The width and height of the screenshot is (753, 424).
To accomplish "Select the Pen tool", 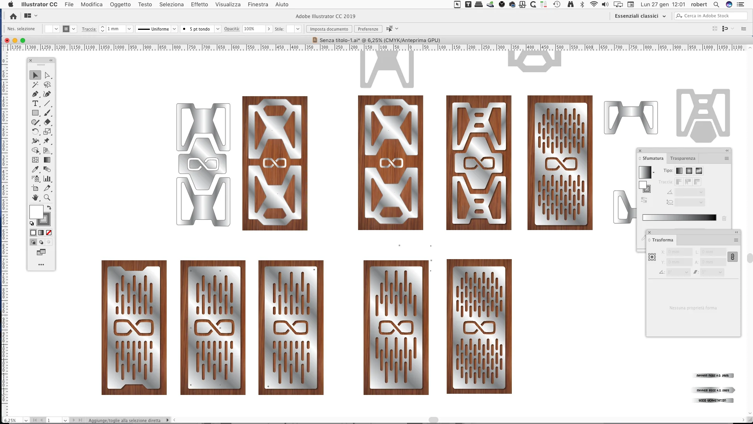I will click(35, 94).
